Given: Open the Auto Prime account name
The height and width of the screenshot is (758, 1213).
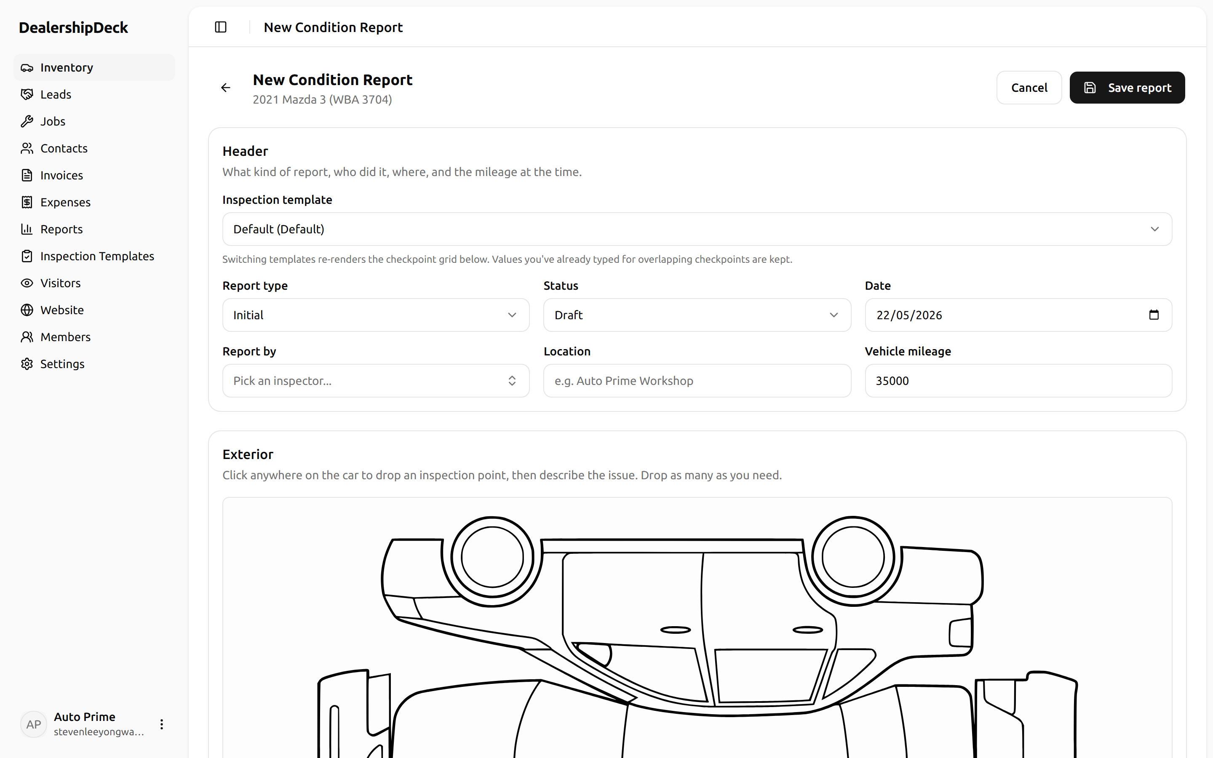Looking at the screenshot, I should [85, 717].
